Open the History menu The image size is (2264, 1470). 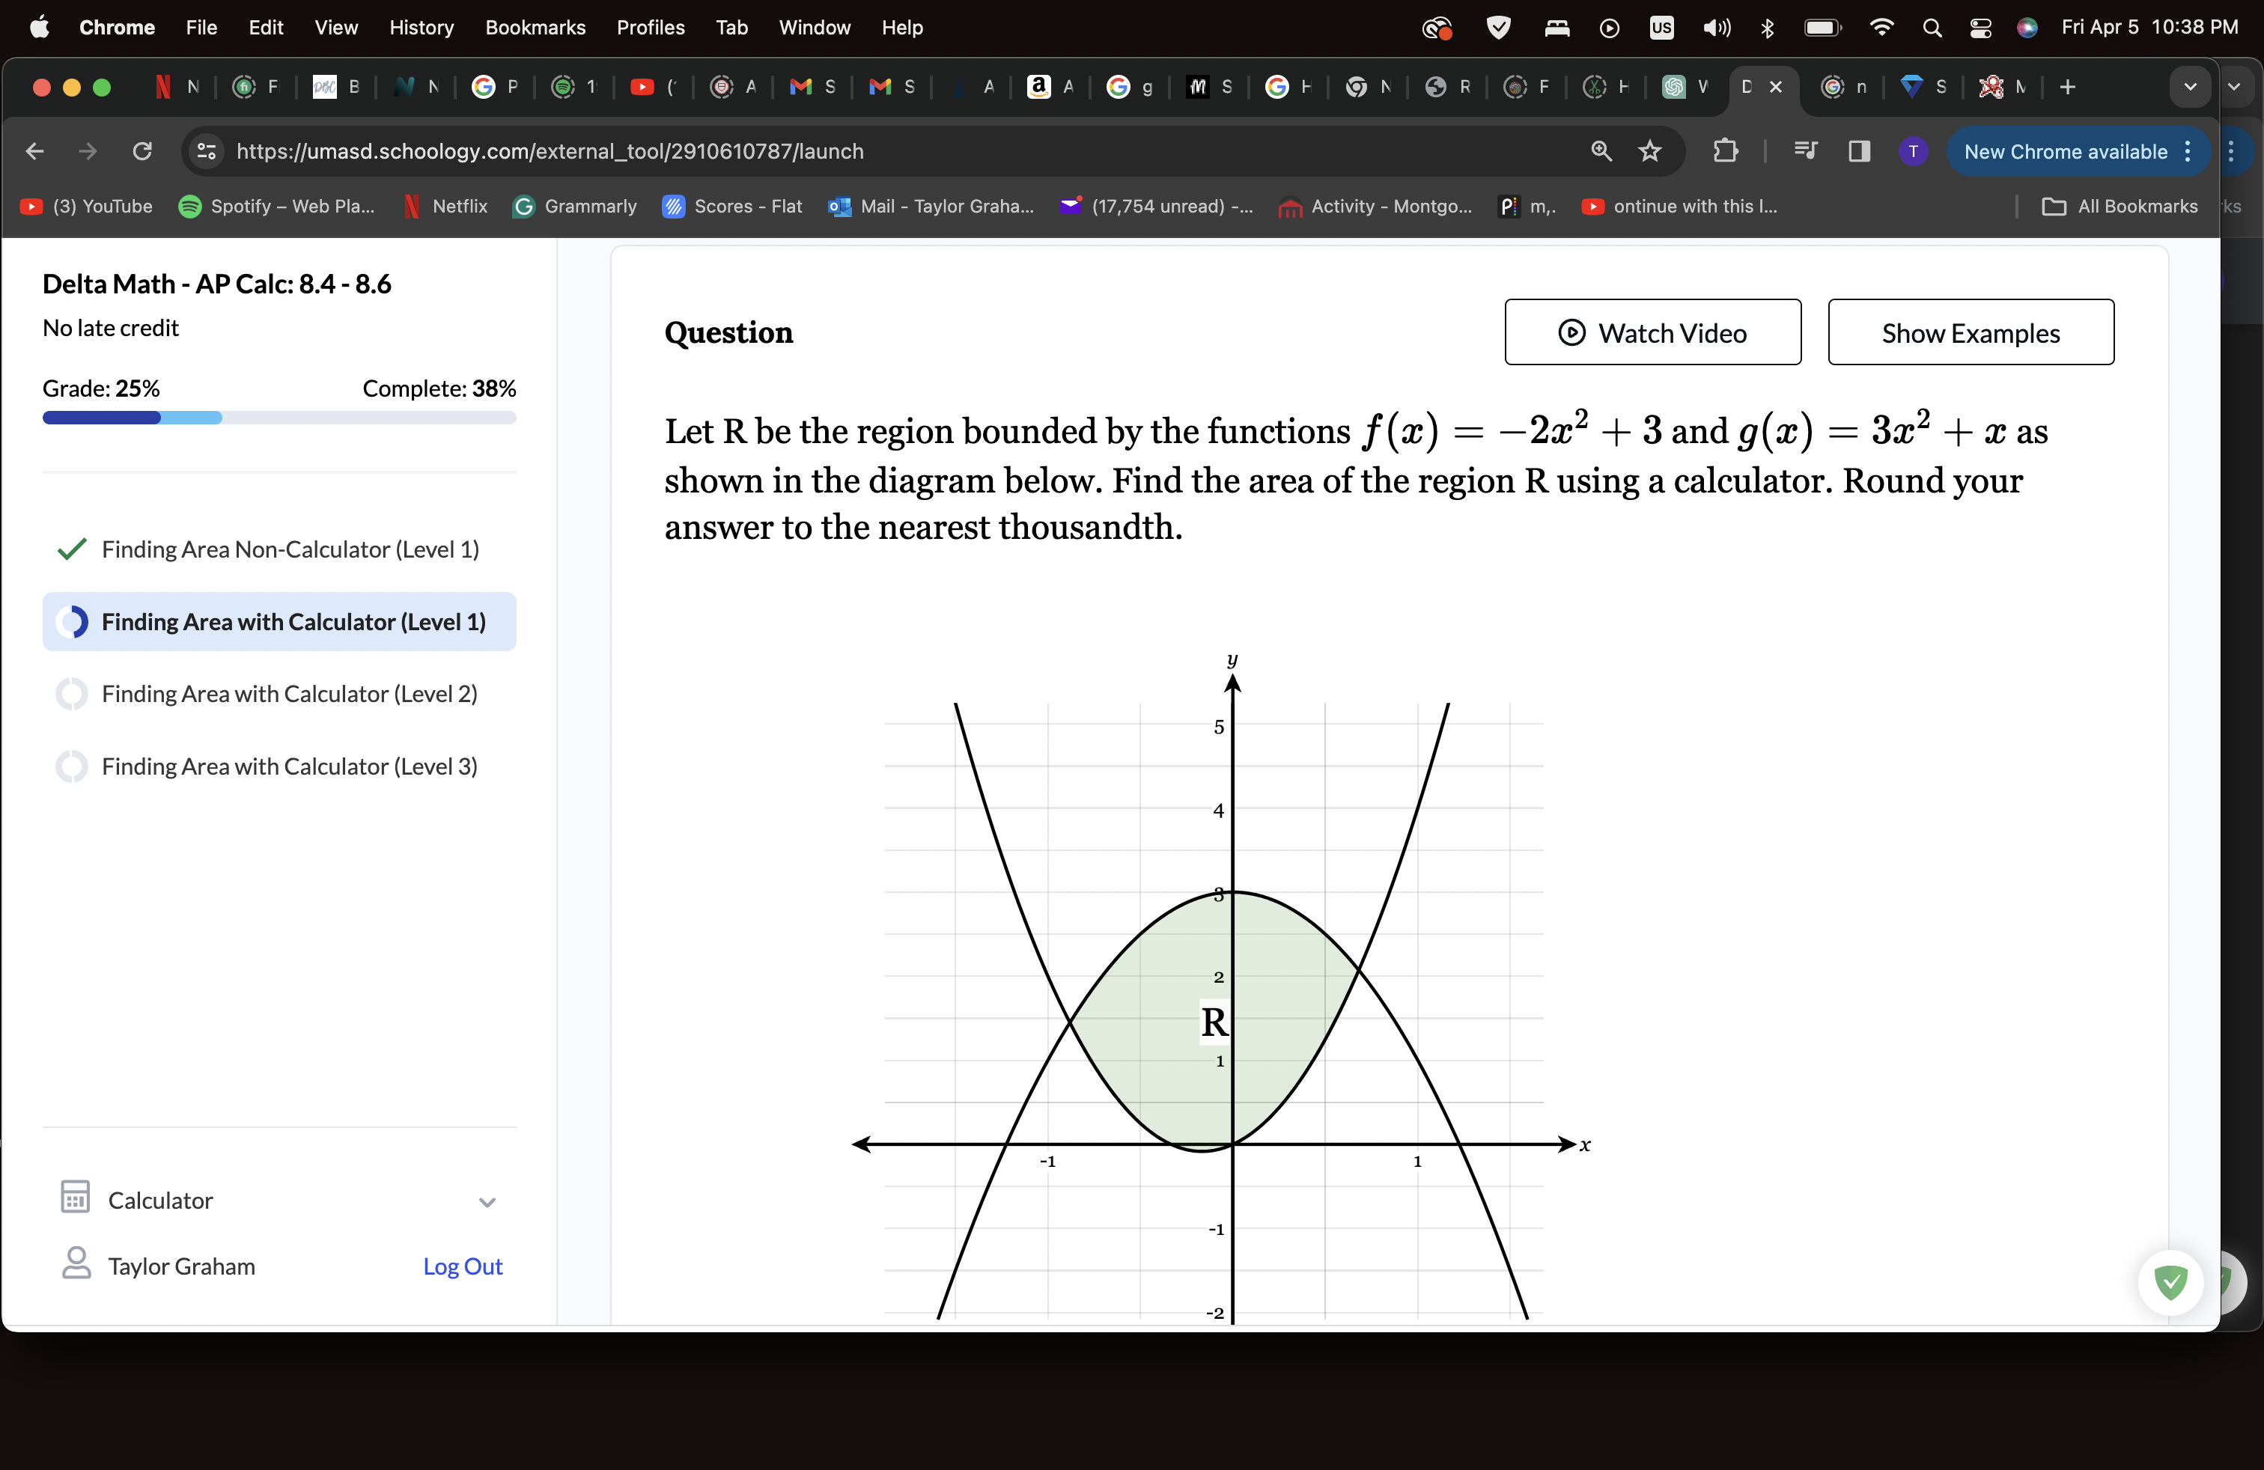pos(421,28)
